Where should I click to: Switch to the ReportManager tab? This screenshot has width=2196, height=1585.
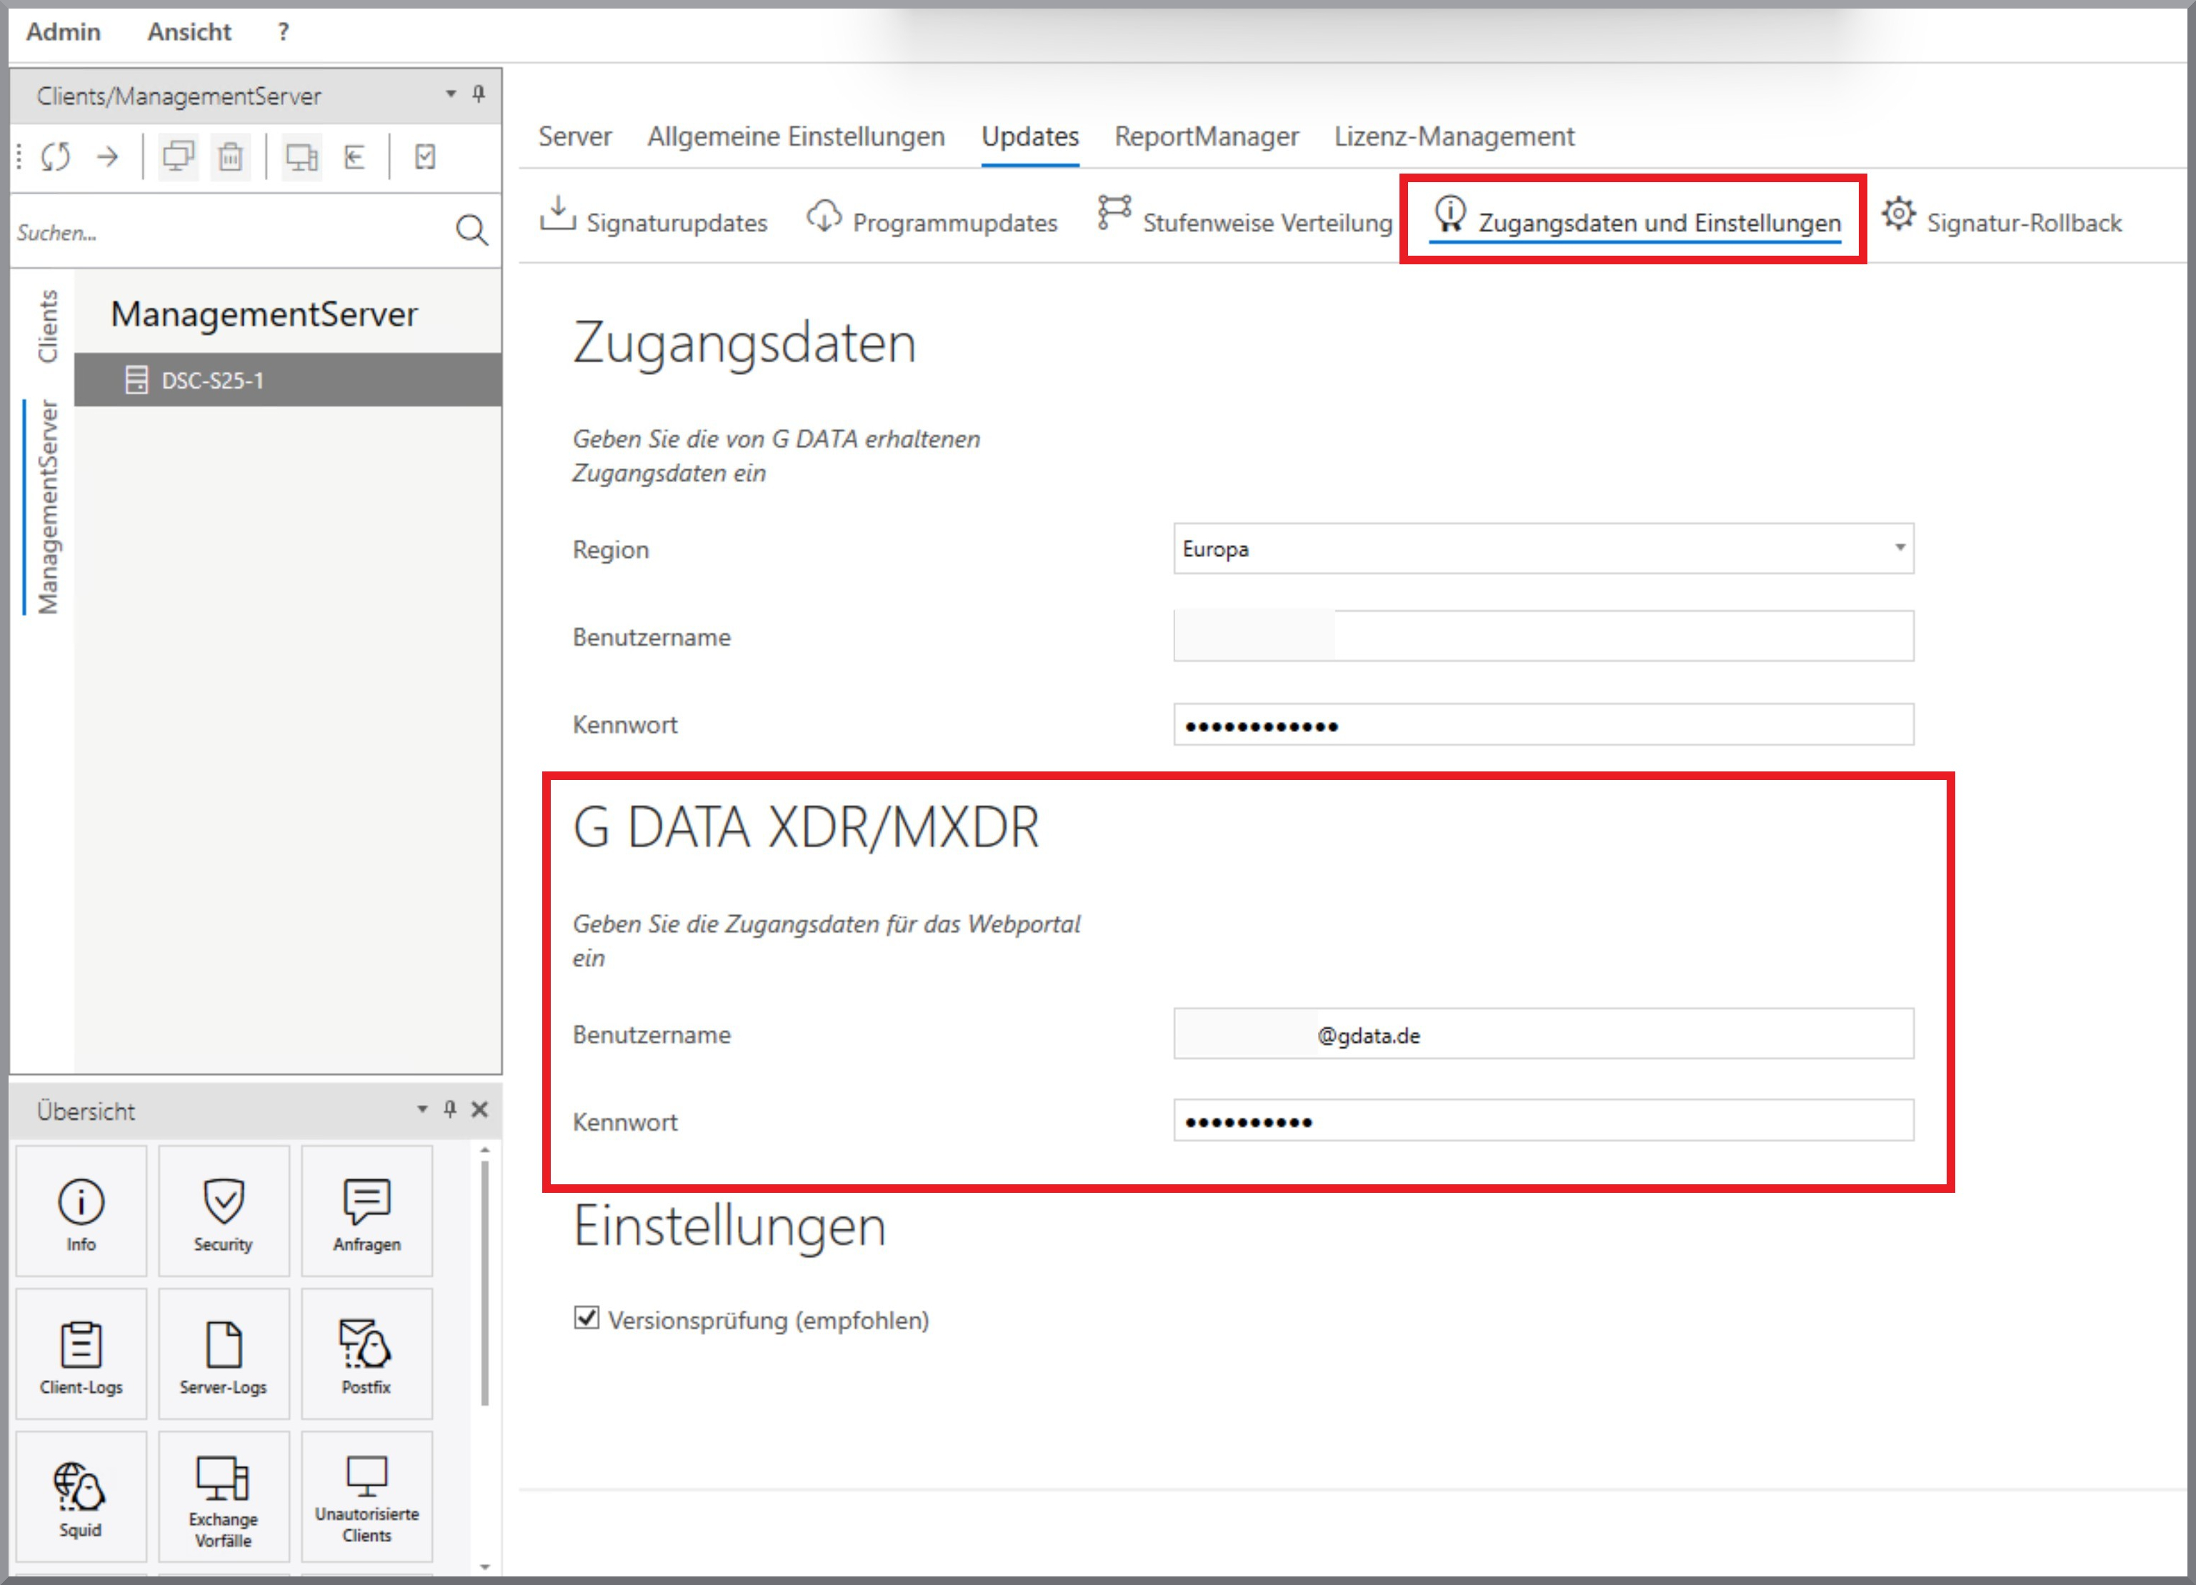pyautogui.click(x=1207, y=136)
